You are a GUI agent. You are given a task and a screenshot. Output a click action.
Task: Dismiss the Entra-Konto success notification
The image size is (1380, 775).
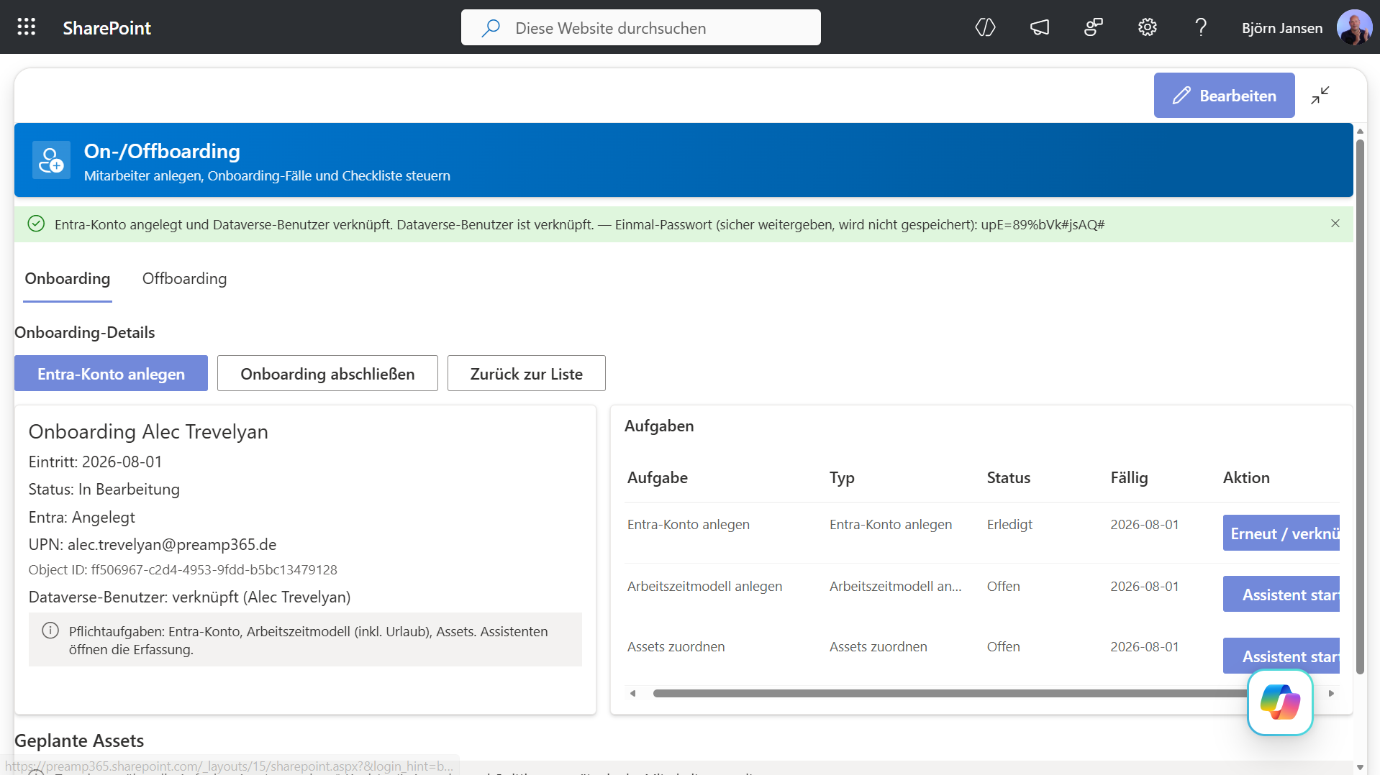point(1335,224)
